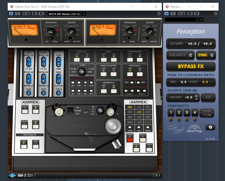Choose GP9 tape type
The width and height of the screenshot is (225, 181).
[x=130, y=122]
